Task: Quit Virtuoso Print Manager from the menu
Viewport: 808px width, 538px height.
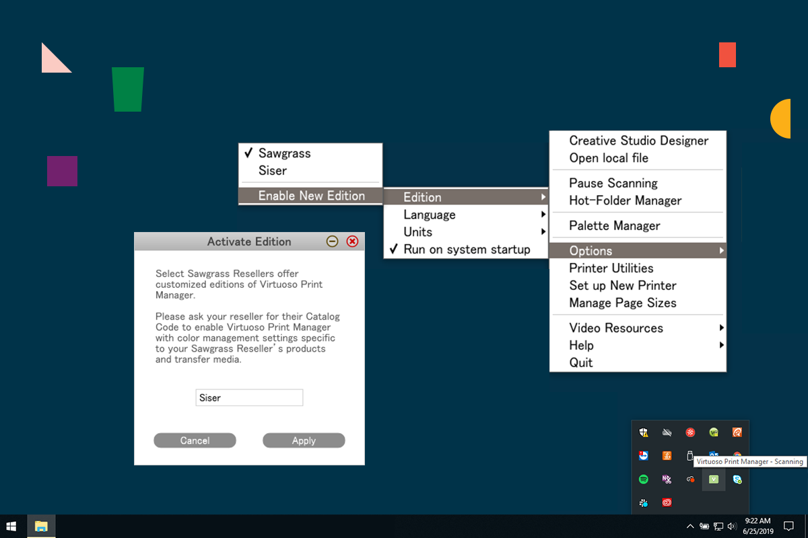Action: coord(638,363)
